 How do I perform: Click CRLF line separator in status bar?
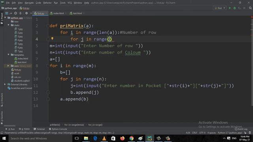click(194, 133)
